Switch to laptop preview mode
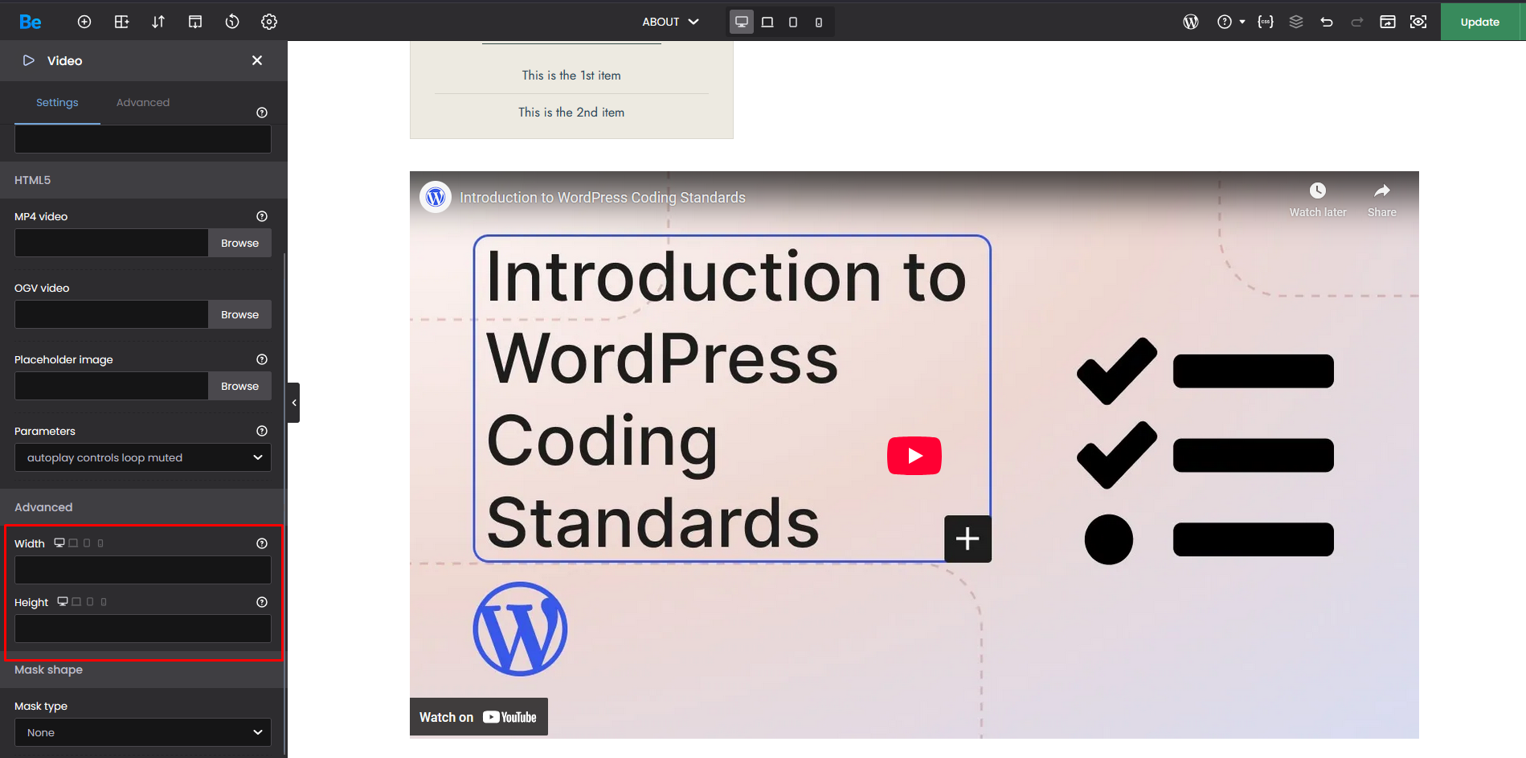Screen dimensions: 1526x758 click(767, 22)
